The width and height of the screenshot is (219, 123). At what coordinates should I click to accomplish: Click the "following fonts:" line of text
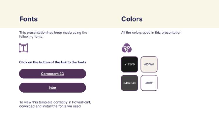(x=31, y=37)
